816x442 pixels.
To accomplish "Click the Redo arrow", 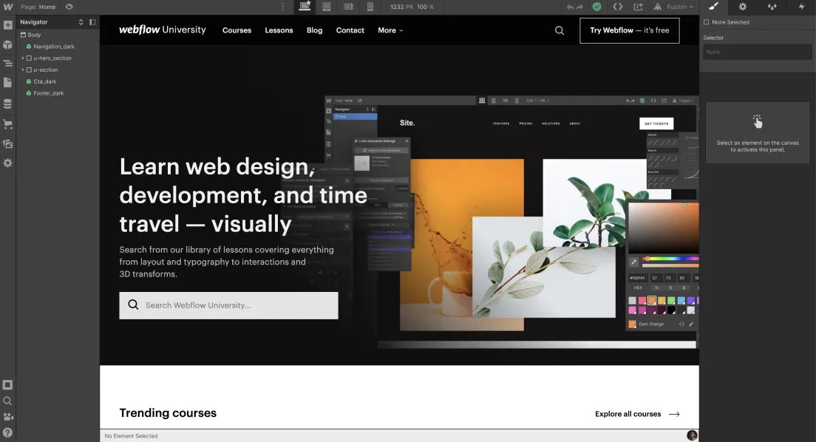I will coord(579,7).
